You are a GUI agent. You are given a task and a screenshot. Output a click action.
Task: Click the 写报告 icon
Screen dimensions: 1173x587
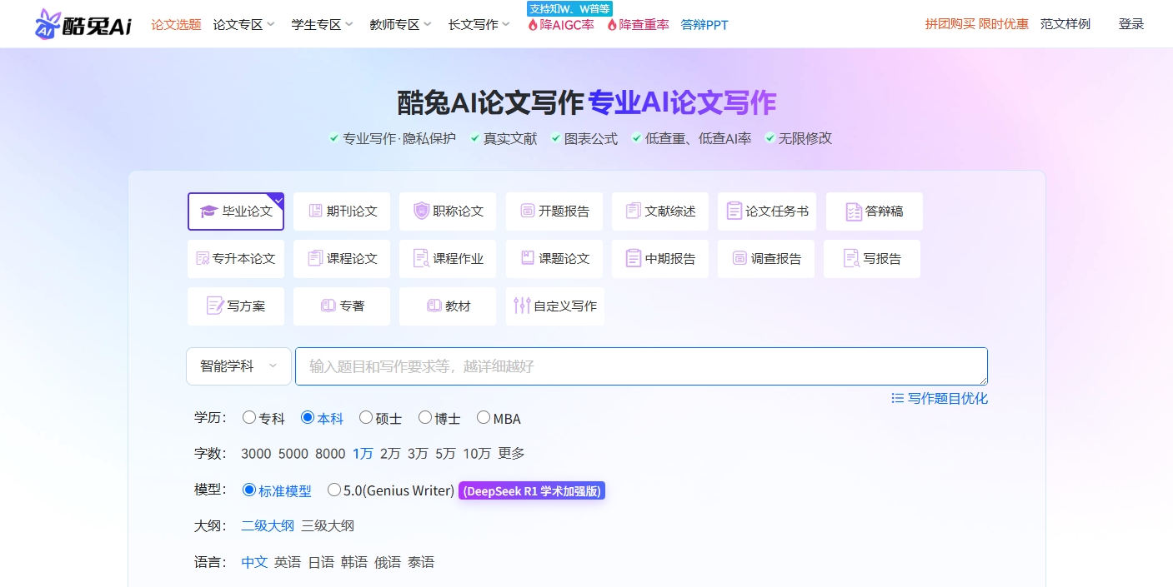[850, 258]
